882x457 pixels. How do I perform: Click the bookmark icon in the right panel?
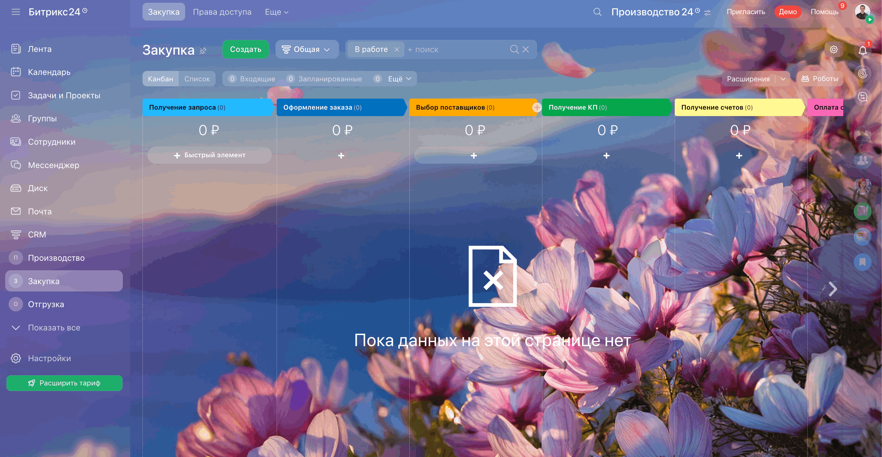tap(862, 262)
